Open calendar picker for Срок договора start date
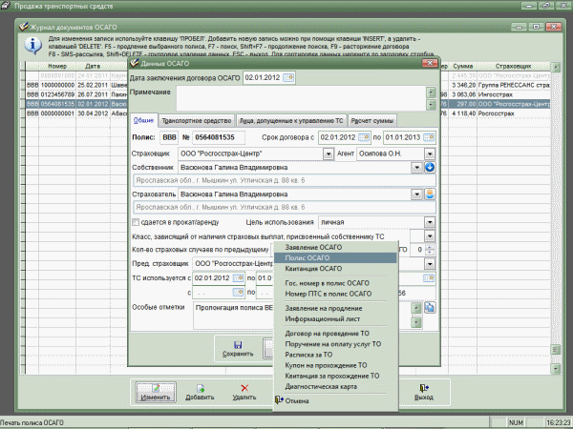The image size is (573, 429). [x=367, y=138]
